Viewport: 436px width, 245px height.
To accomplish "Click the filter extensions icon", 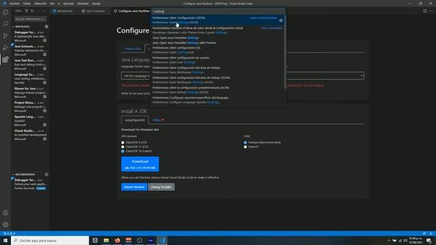I will (x=27, y=11).
